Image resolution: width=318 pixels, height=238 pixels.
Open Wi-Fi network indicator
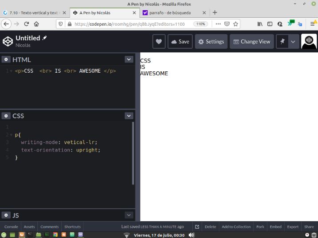click(127, 235)
